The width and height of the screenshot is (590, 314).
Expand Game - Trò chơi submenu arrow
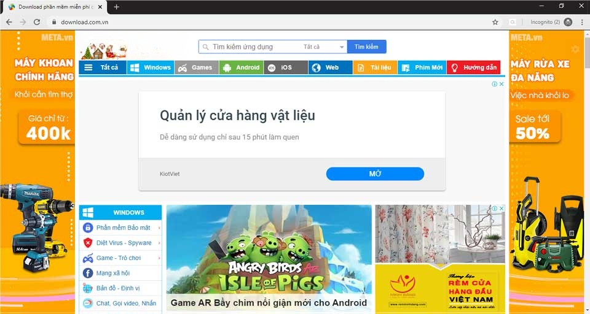point(159,258)
